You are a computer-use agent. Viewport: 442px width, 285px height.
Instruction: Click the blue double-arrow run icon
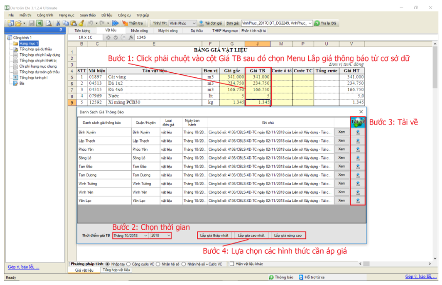click(x=115, y=23)
